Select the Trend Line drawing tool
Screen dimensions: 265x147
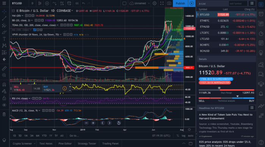[x=4, y=19]
